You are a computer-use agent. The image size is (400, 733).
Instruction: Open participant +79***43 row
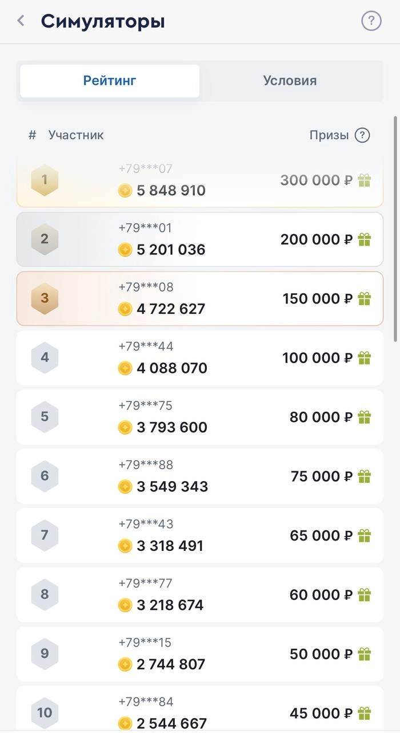pos(200,535)
